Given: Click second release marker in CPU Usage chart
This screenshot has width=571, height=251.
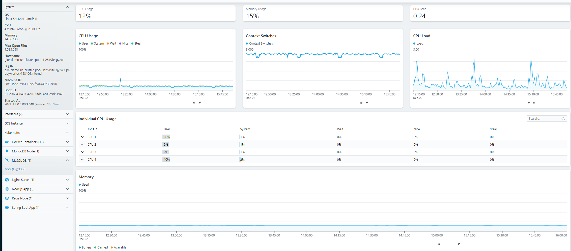Looking at the screenshot, I should (x=200, y=103).
